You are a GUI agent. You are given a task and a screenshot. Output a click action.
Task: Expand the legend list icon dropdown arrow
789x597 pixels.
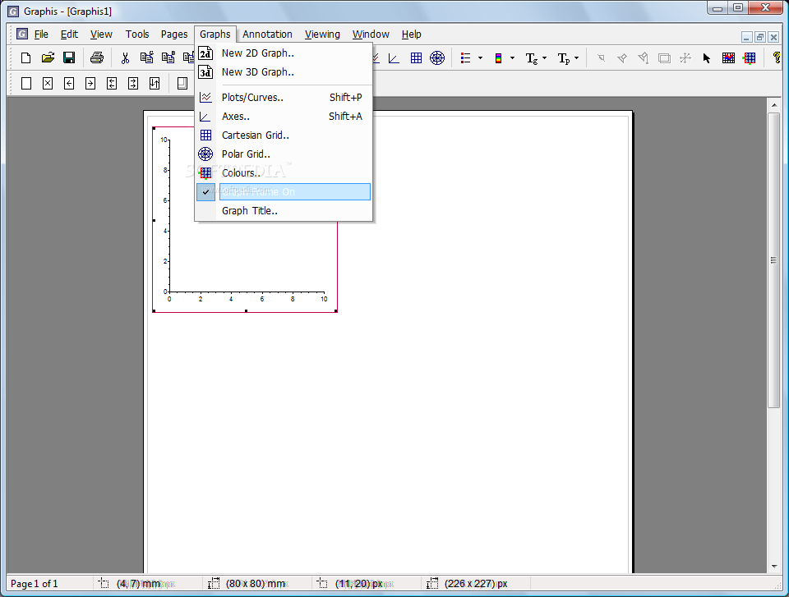click(x=480, y=58)
